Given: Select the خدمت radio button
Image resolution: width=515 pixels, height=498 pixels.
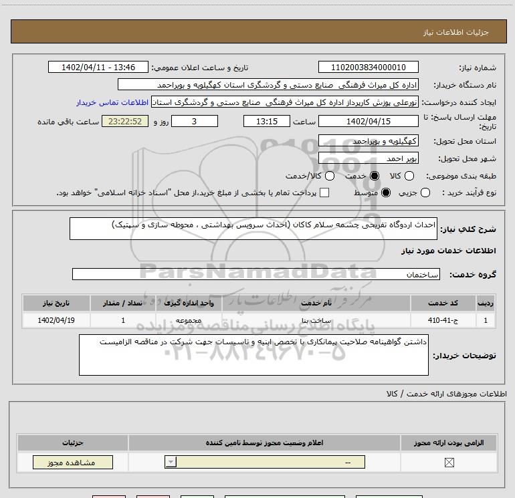Looking at the screenshot, I should 374,176.
